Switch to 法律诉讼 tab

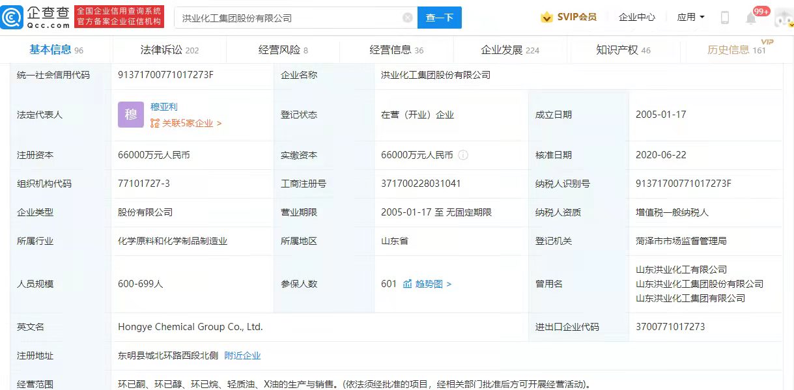[169, 49]
